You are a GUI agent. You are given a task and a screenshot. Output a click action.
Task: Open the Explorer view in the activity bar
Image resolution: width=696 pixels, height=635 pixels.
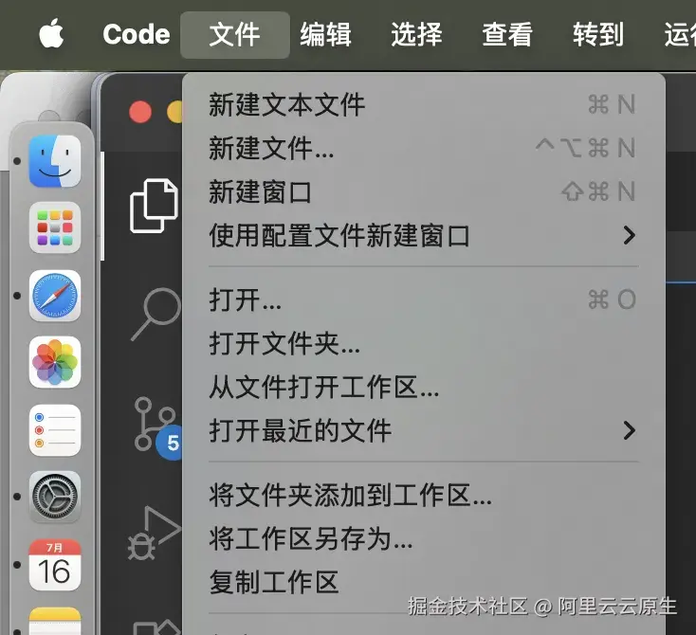tap(154, 206)
